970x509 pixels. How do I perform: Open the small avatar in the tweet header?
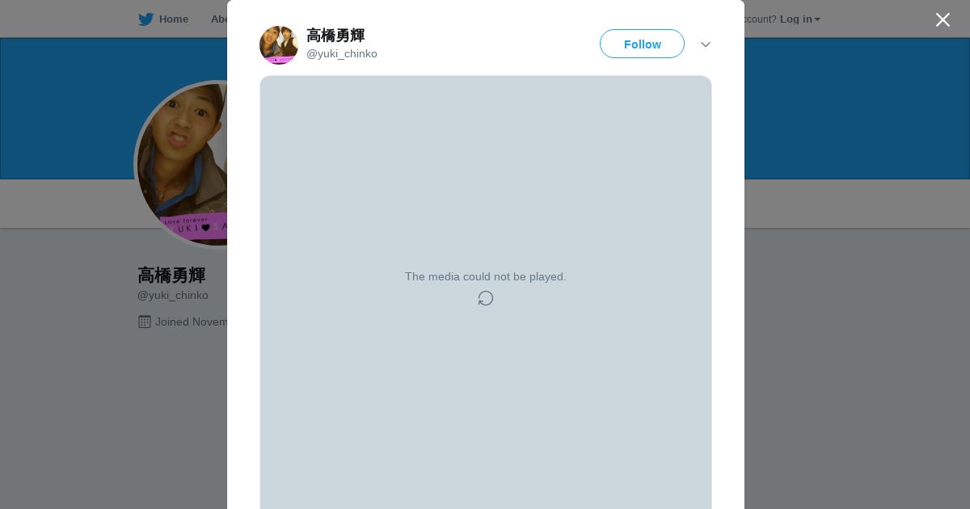coord(279,44)
